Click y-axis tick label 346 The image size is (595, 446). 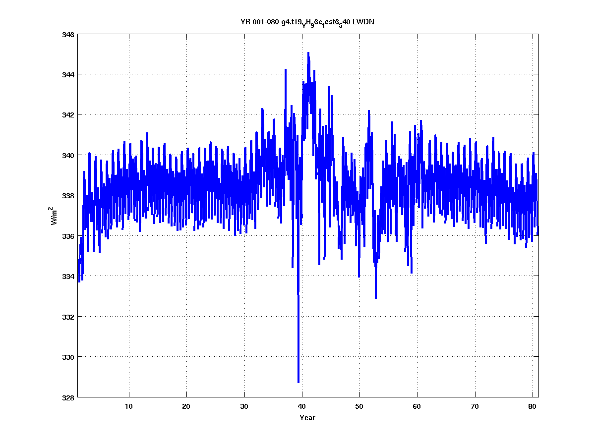coord(68,35)
